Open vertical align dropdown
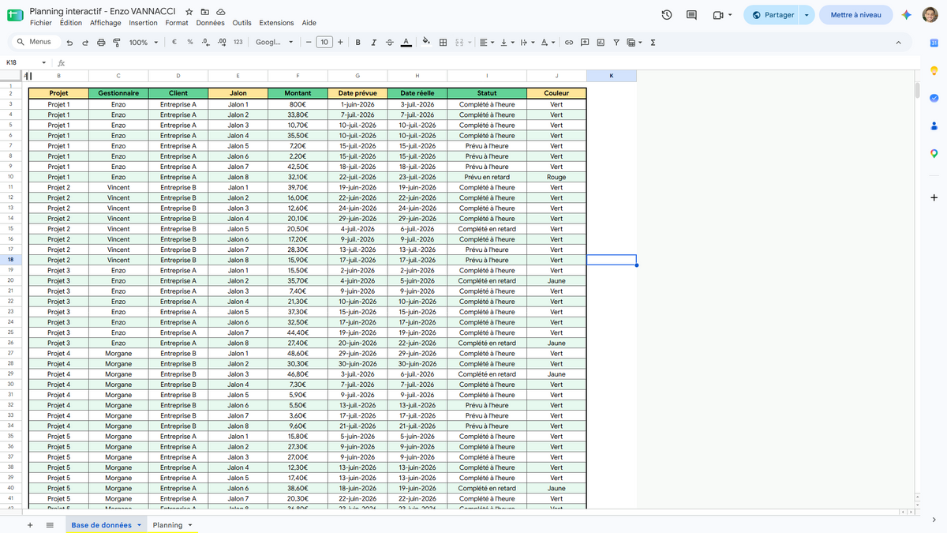 point(507,43)
